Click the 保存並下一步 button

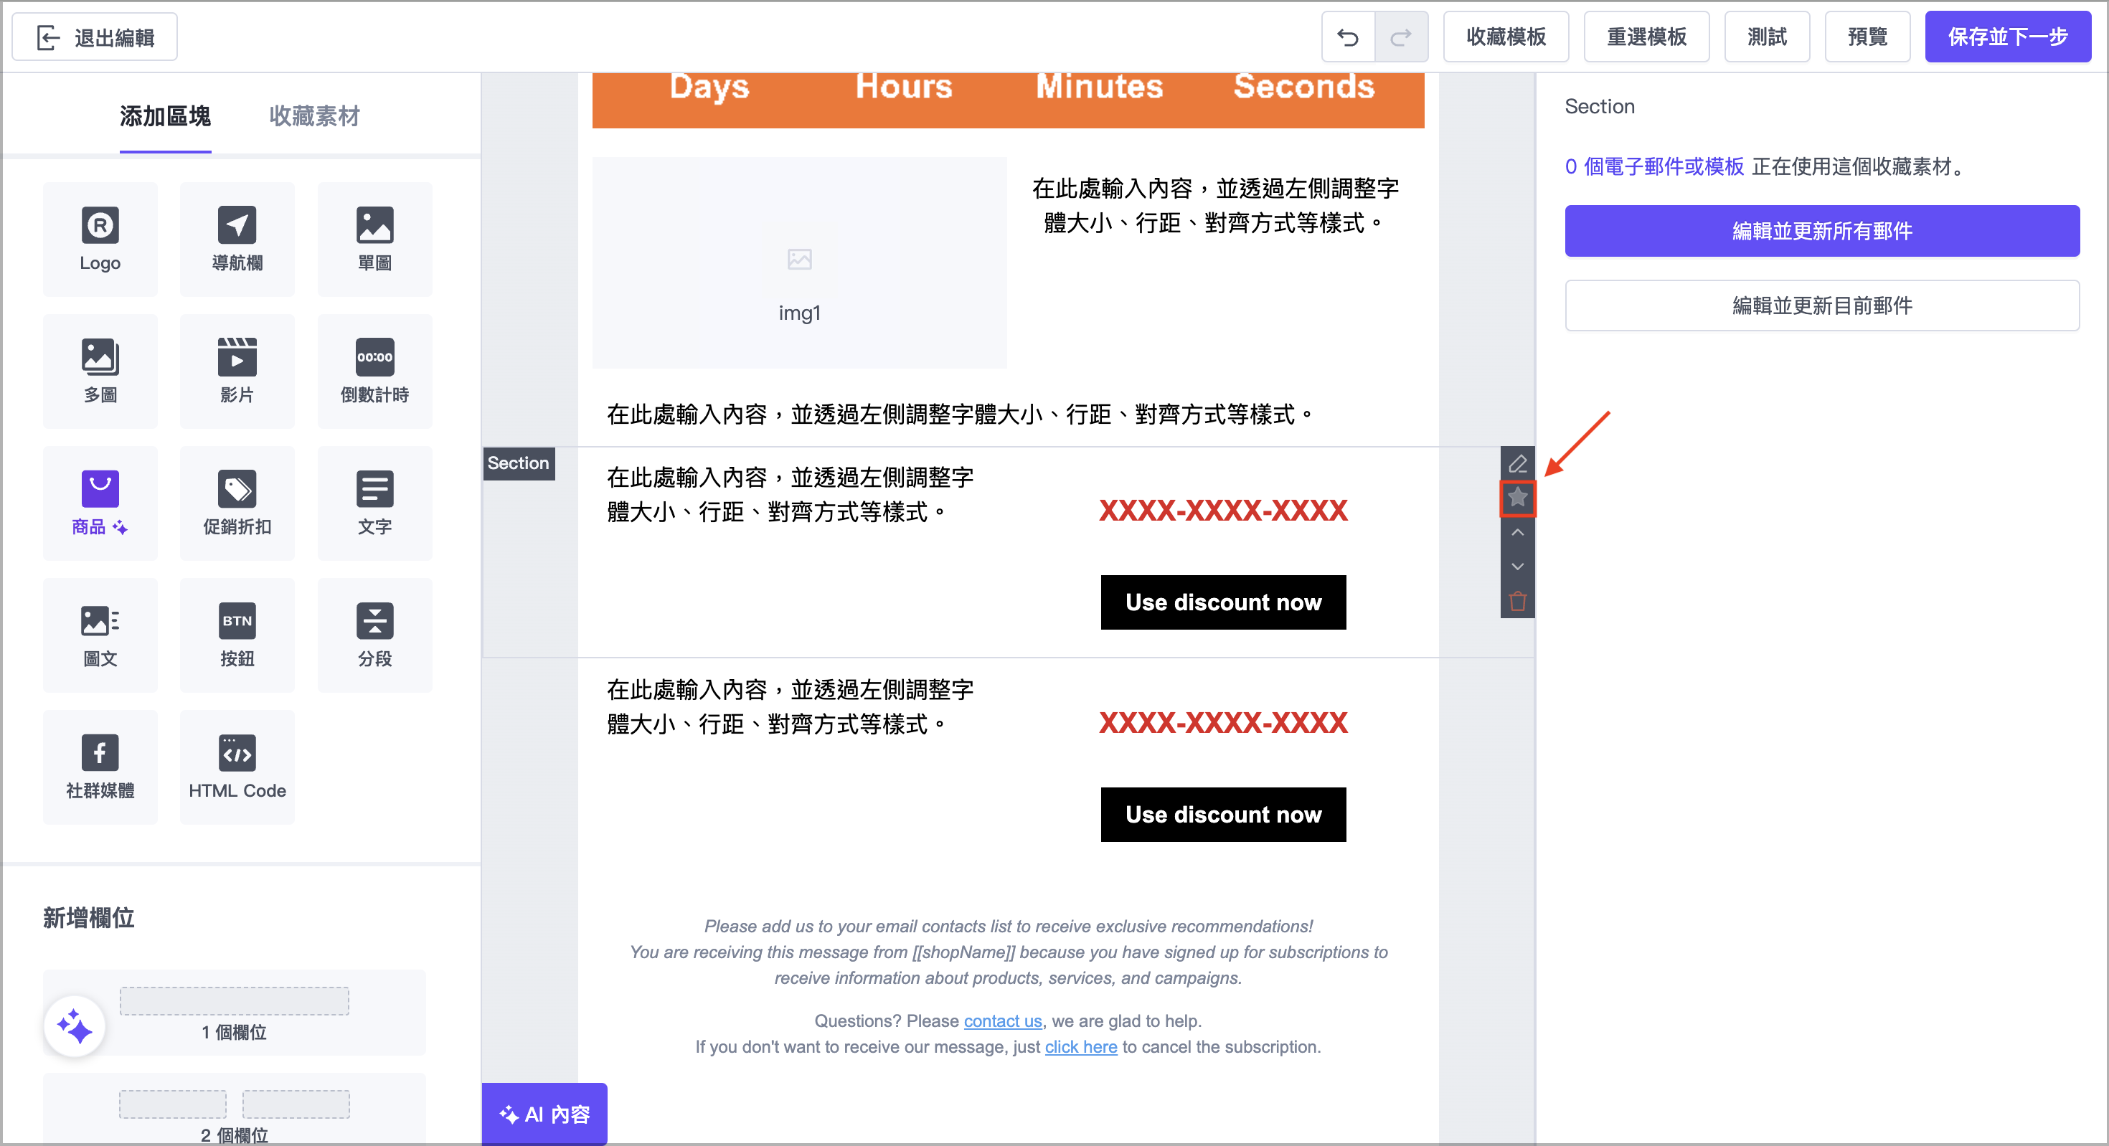[2007, 36]
